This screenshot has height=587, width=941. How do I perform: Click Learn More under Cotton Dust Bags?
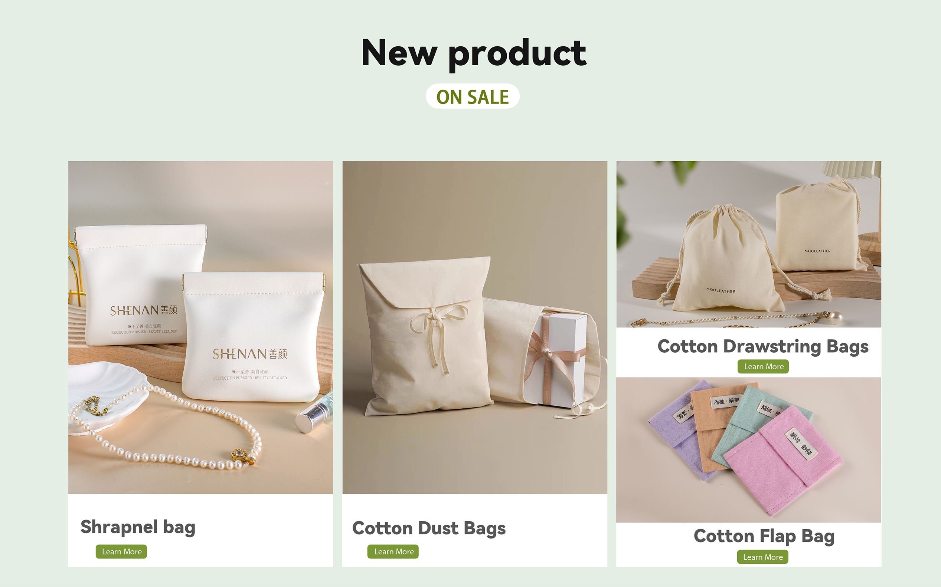click(393, 552)
